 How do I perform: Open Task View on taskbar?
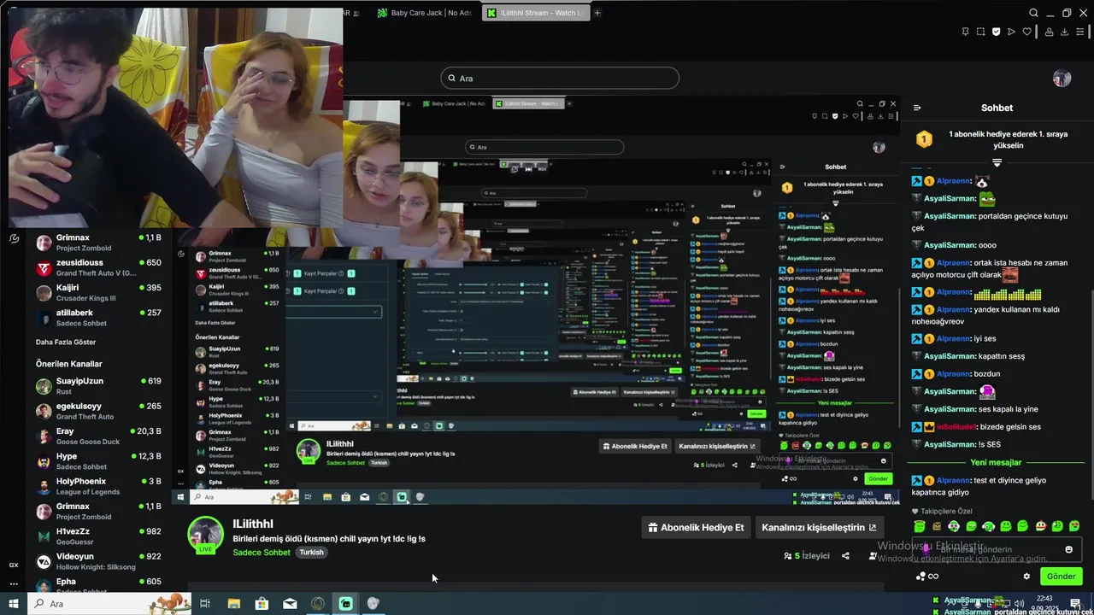[x=205, y=604]
